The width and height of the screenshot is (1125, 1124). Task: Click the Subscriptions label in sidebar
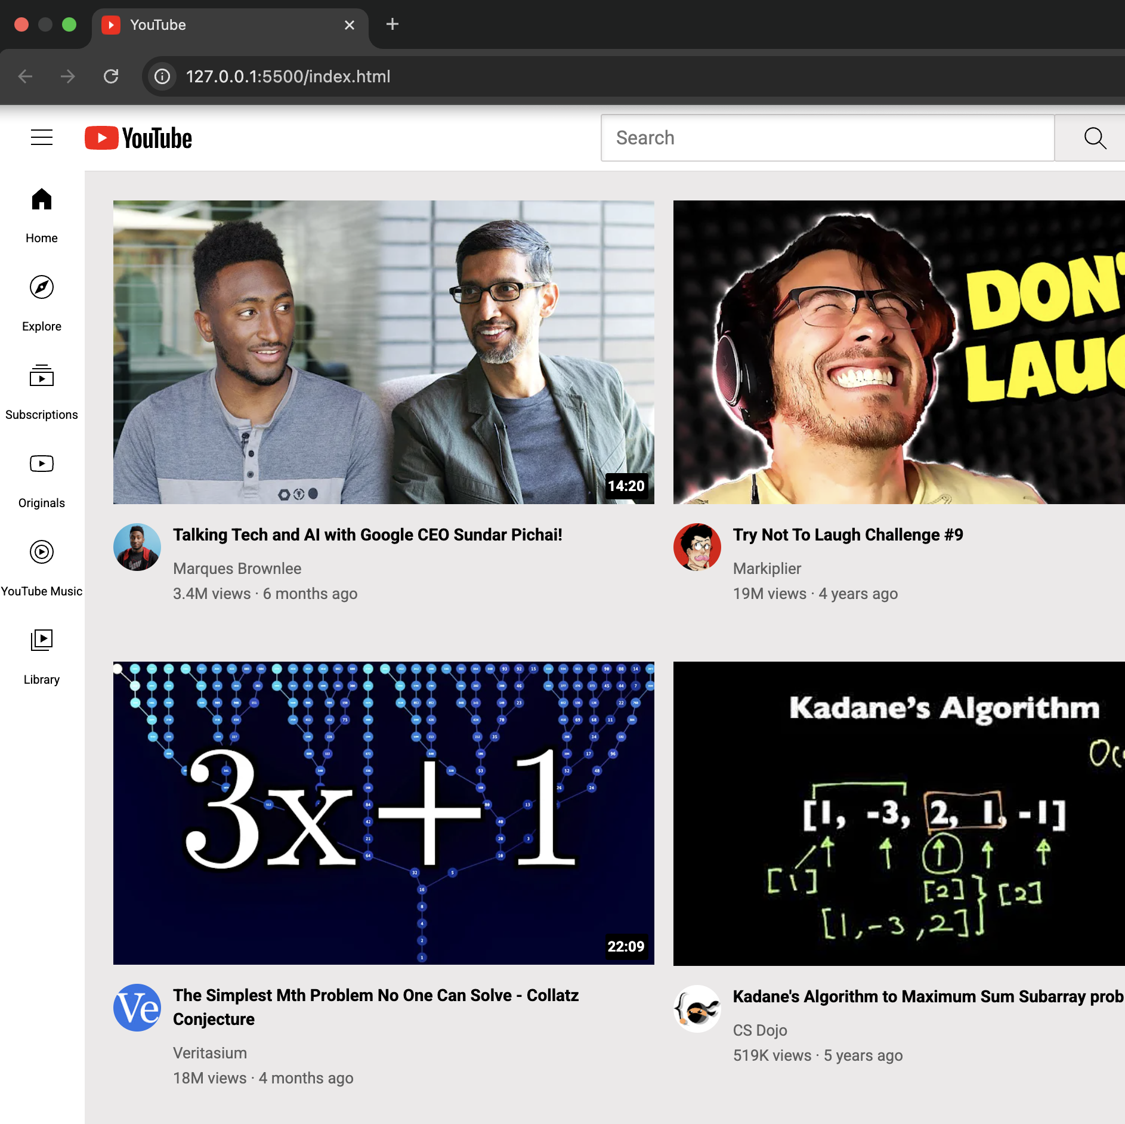(42, 415)
